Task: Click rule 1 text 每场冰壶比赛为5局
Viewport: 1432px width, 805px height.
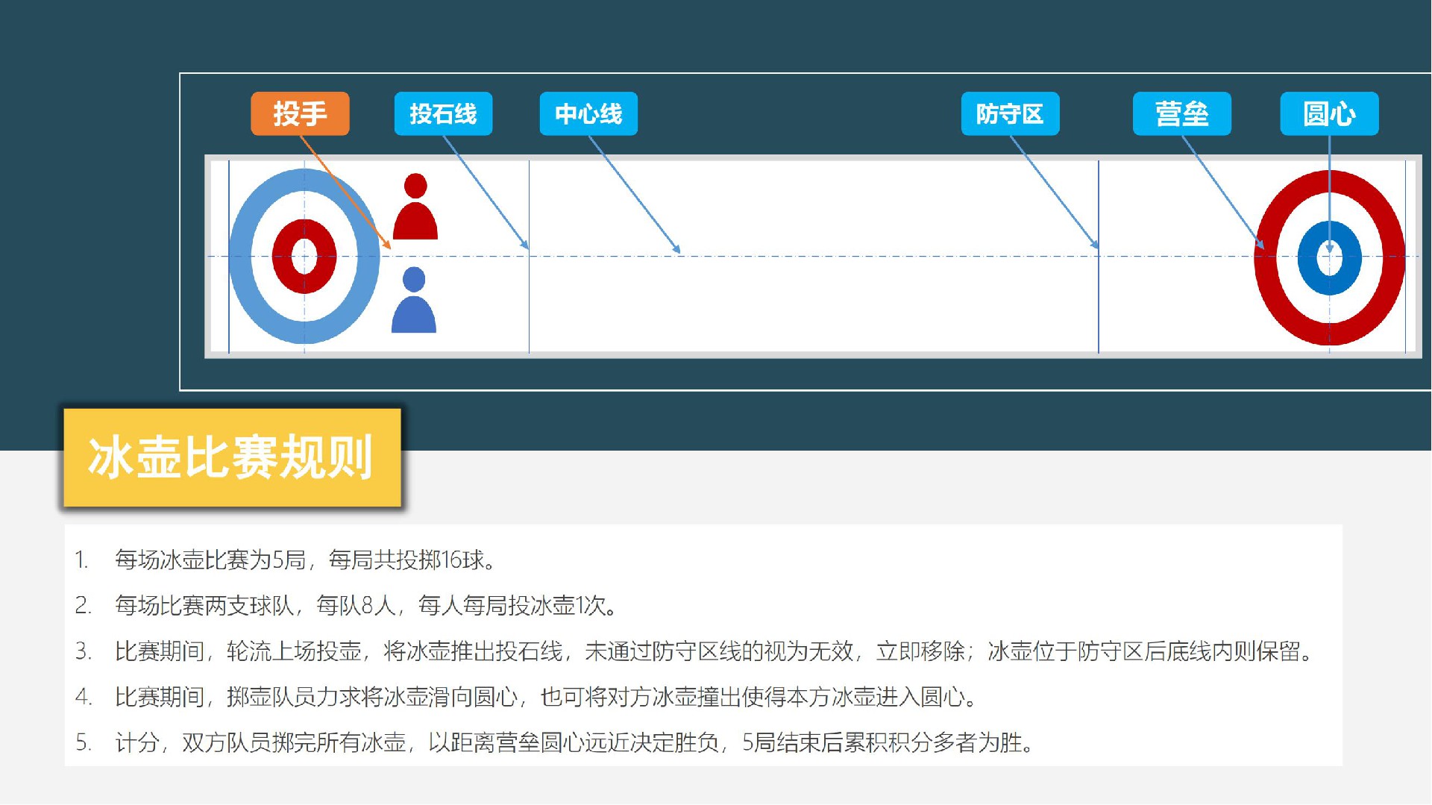Action: coord(307,560)
